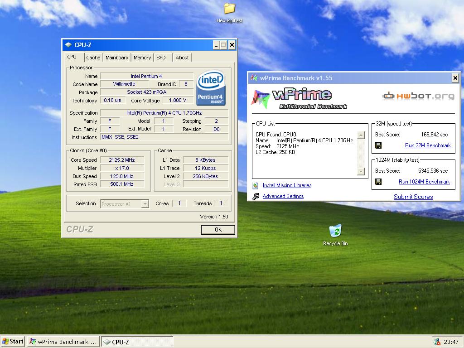
Task: Click the Revision value D0
Action: (217, 129)
